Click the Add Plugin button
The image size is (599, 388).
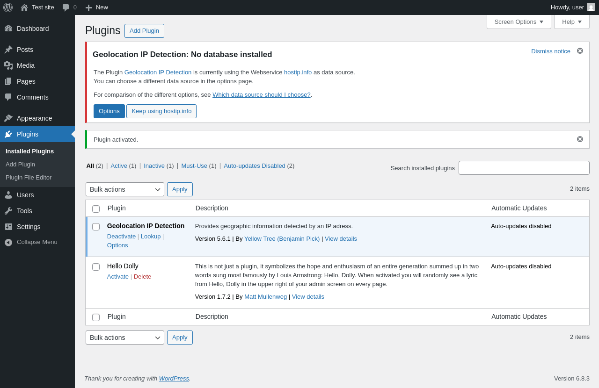[144, 31]
